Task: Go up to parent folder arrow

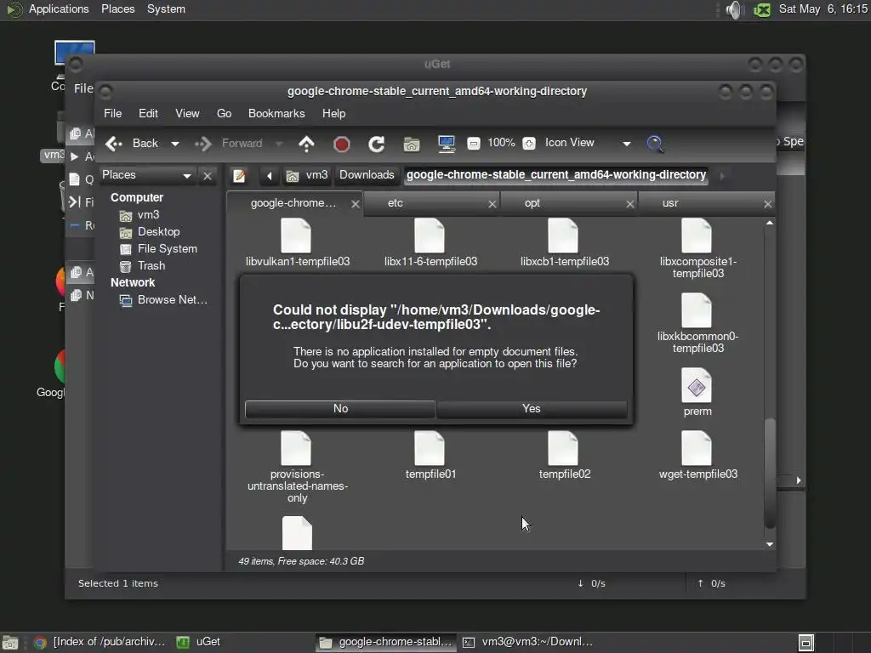Action: (306, 144)
